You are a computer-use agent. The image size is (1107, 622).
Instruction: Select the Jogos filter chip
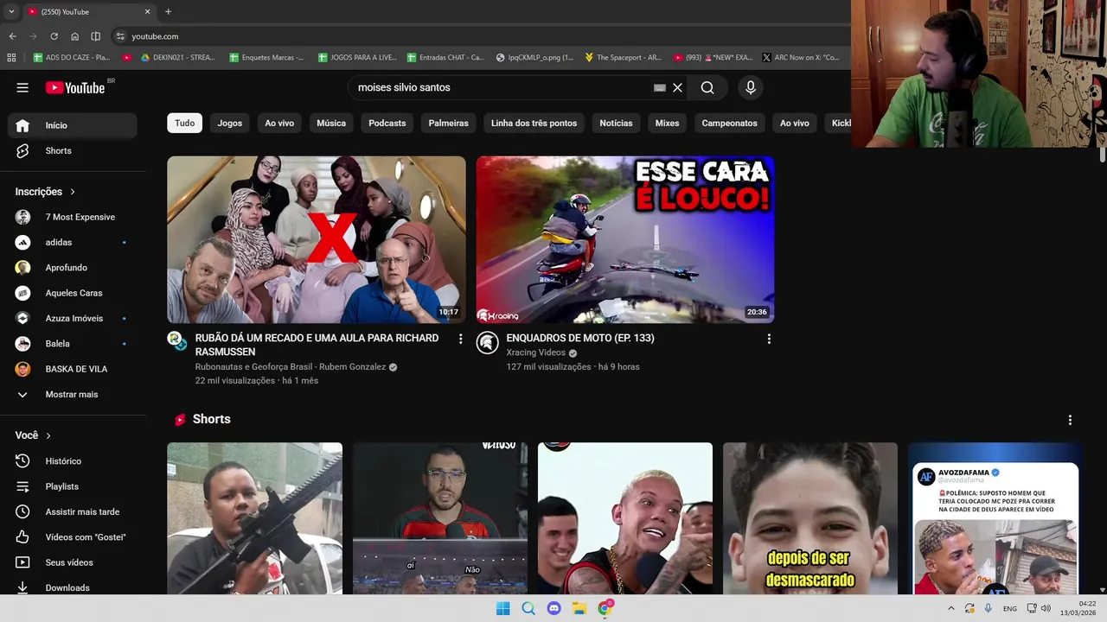coord(230,123)
